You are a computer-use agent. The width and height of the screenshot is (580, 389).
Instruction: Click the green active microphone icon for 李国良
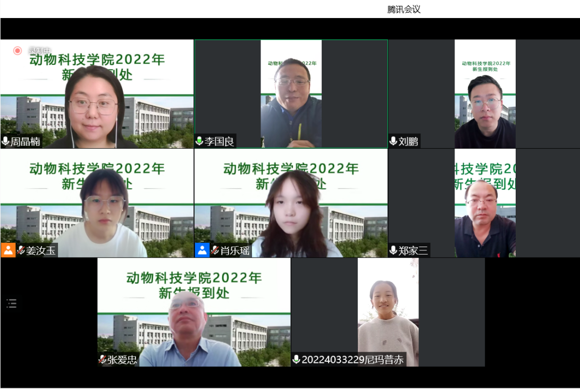coord(199,141)
